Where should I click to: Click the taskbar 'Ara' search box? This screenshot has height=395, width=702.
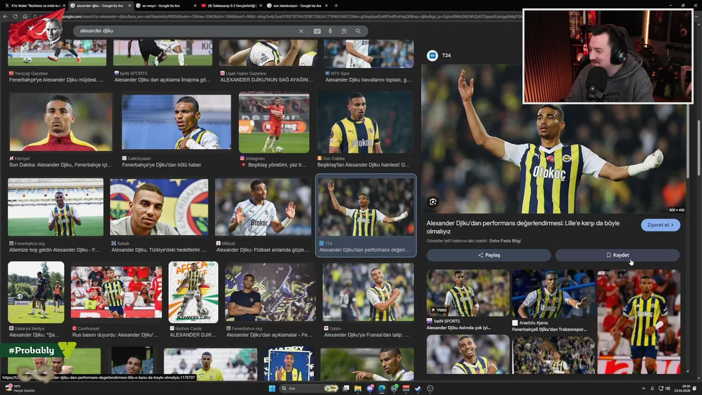[309, 388]
